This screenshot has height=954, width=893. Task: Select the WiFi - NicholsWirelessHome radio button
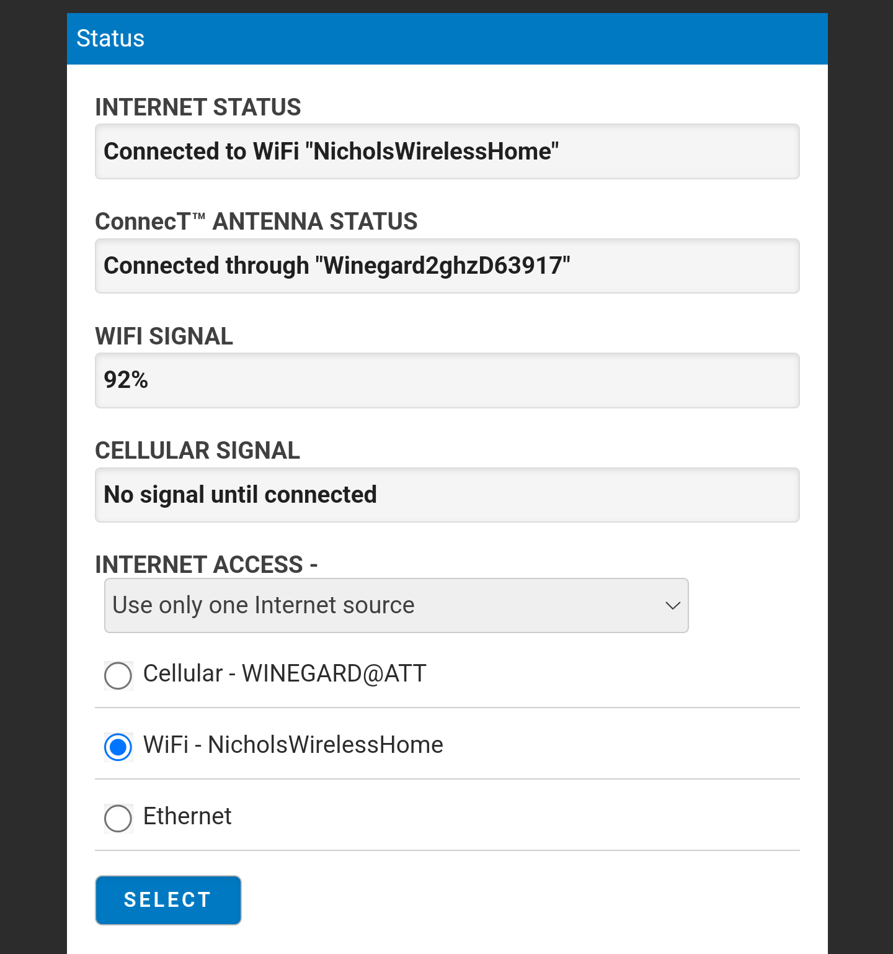tap(118, 747)
